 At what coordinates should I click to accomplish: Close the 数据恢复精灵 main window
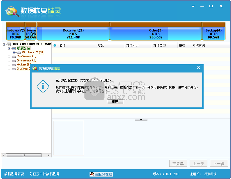click(x=221, y=6)
